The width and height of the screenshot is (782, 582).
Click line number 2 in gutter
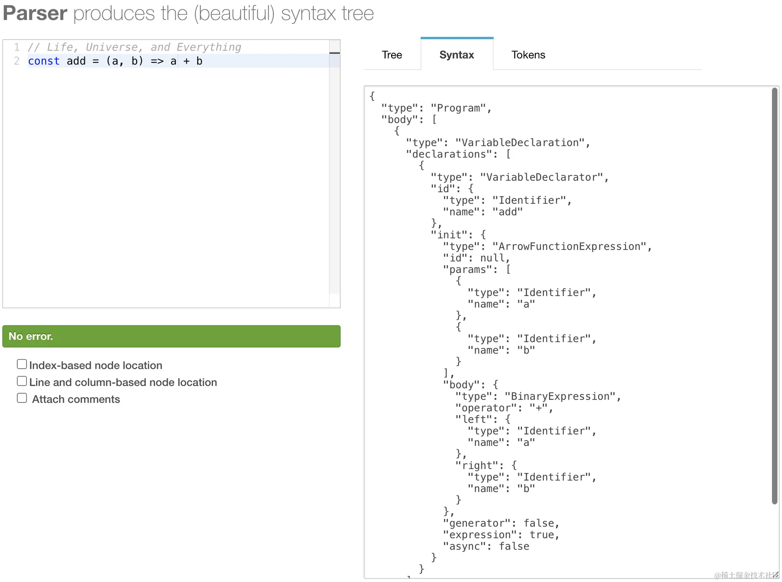[17, 61]
